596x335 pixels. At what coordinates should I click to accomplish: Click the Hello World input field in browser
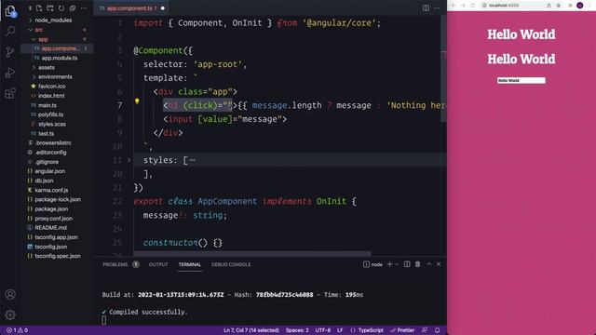pos(521,80)
